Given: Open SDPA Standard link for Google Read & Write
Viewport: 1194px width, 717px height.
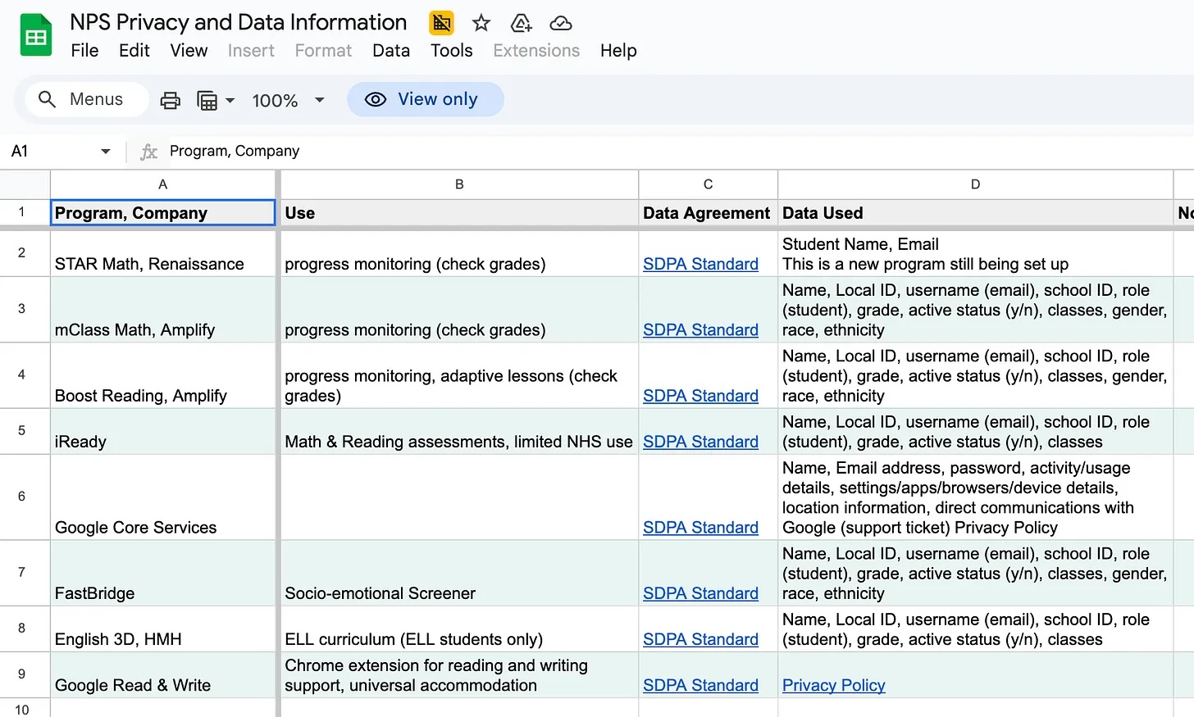Looking at the screenshot, I should click(700, 685).
